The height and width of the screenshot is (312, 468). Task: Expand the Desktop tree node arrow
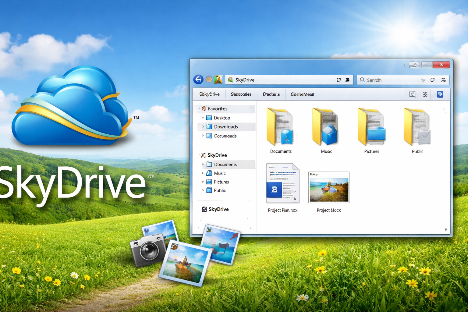point(203,118)
